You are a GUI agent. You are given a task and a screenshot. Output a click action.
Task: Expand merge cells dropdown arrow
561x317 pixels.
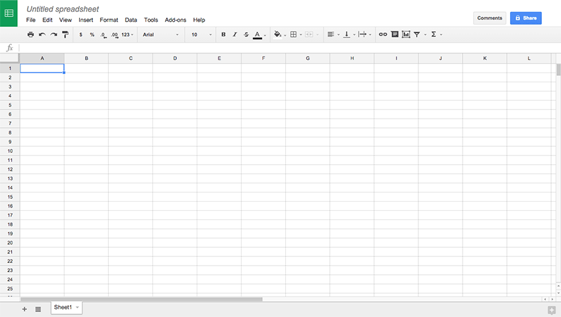point(317,35)
